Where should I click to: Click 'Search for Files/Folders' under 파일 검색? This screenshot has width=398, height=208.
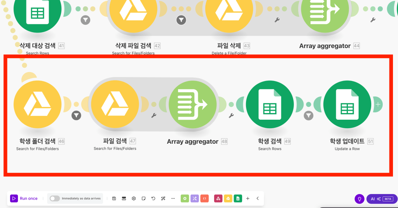tap(115, 148)
